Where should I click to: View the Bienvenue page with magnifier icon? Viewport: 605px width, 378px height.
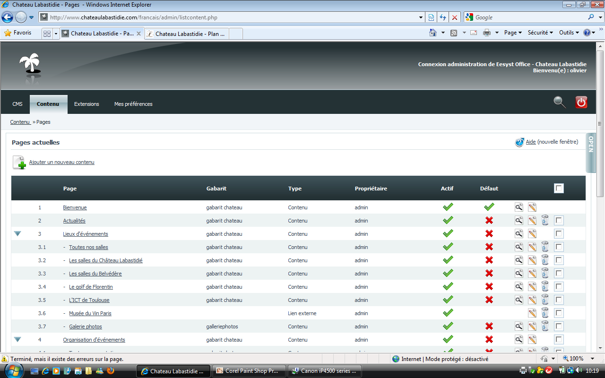coord(519,207)
